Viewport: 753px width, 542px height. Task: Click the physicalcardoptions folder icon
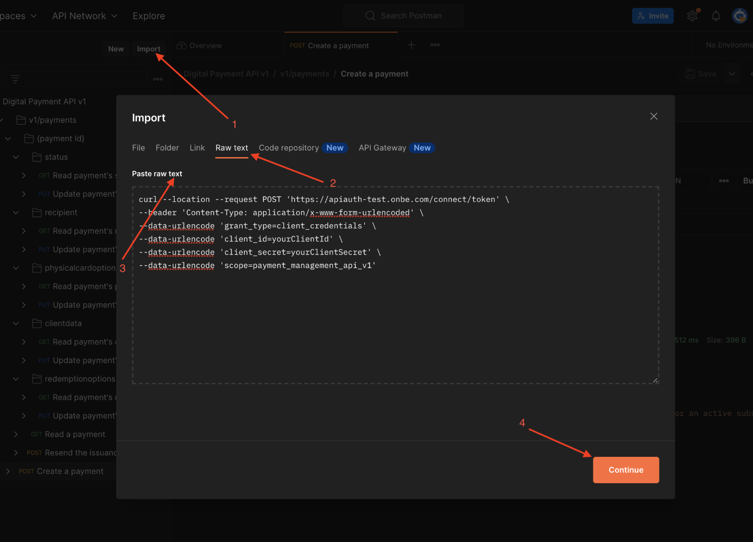tap(37, 268)
